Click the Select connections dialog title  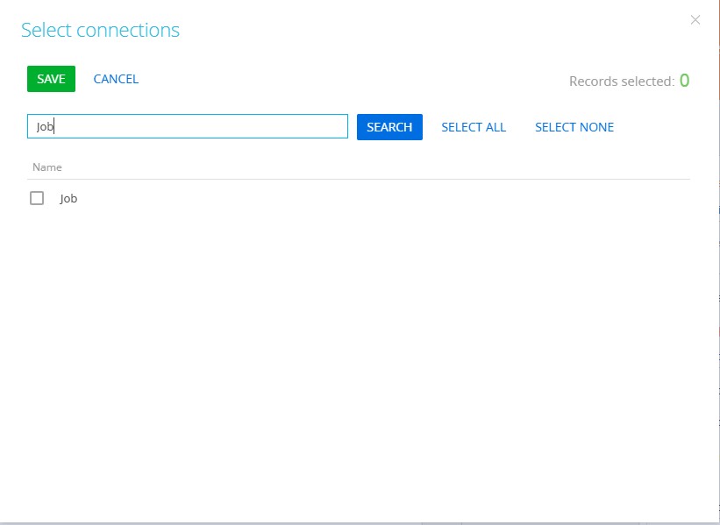point(100,30)
